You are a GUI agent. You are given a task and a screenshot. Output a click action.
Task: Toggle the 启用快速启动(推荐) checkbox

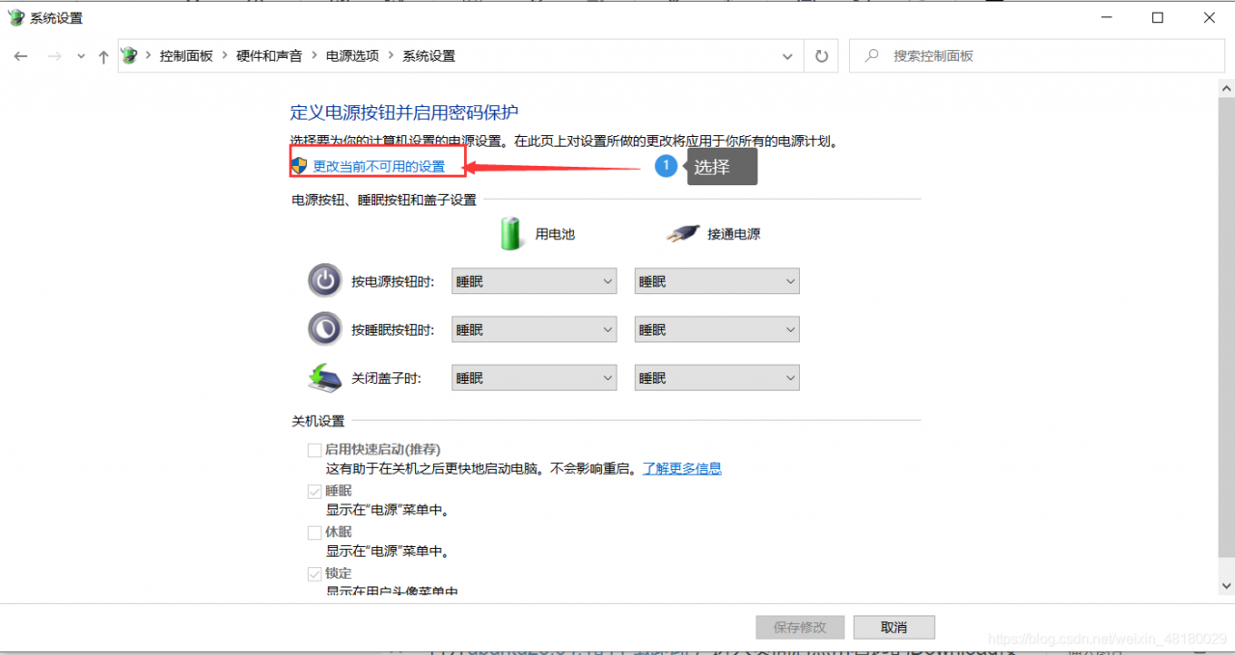(x=315, y=450)
